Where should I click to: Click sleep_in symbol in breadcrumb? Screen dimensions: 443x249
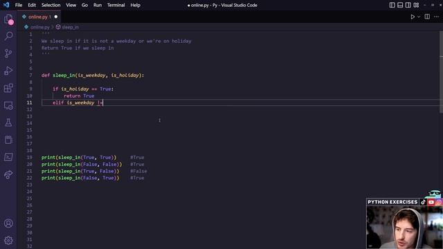tap(70, 27)
